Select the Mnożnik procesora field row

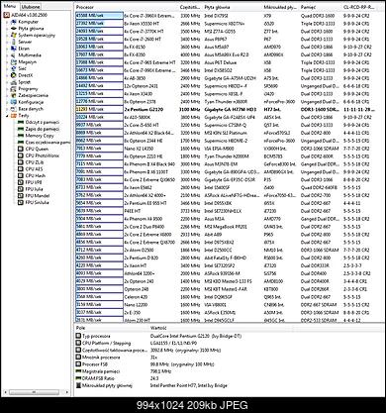point(229,358)
